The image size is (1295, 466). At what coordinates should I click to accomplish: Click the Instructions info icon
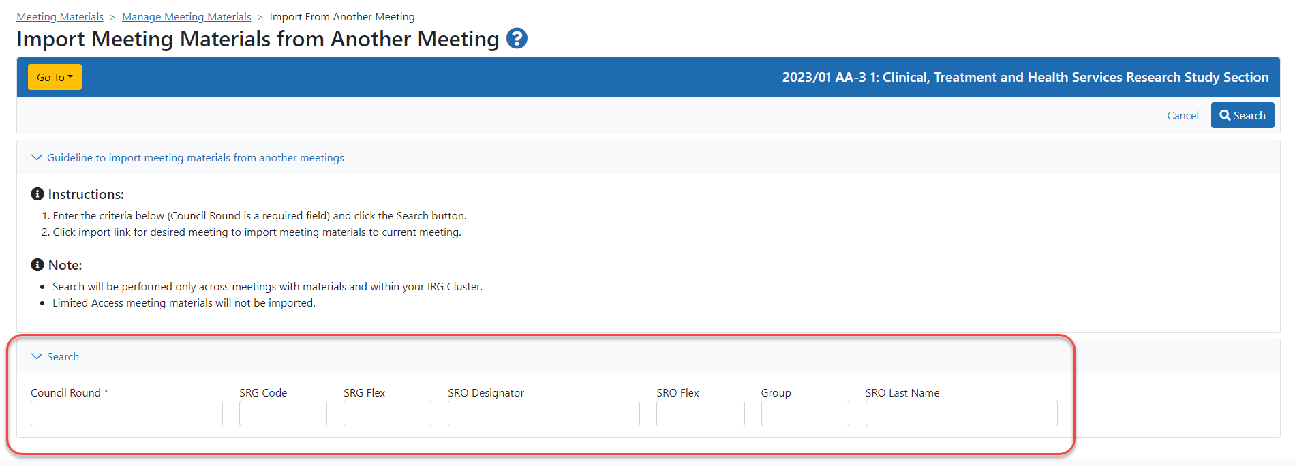click(37, 194)
